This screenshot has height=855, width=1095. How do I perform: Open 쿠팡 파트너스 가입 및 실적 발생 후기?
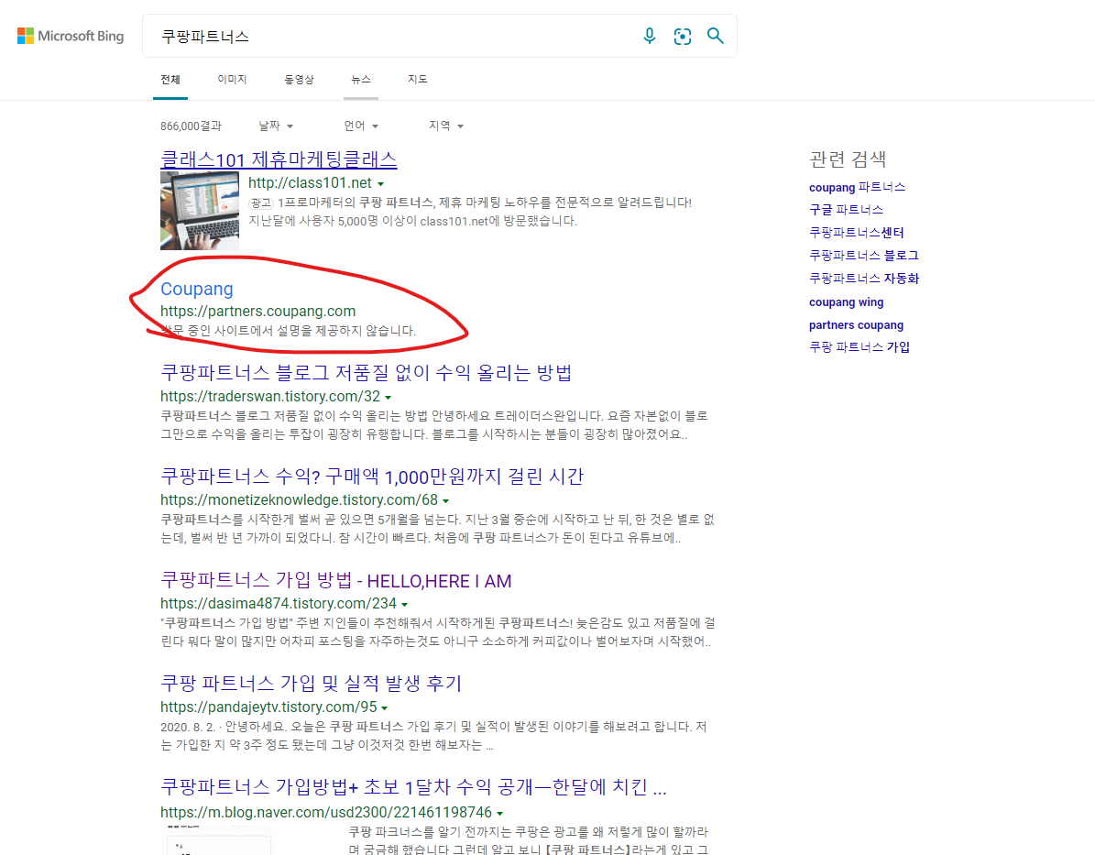click(312, 683)
